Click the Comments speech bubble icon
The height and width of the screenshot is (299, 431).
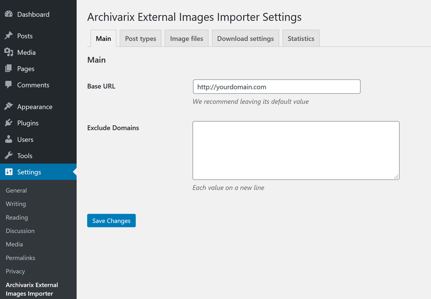click(x=8, y=85)
